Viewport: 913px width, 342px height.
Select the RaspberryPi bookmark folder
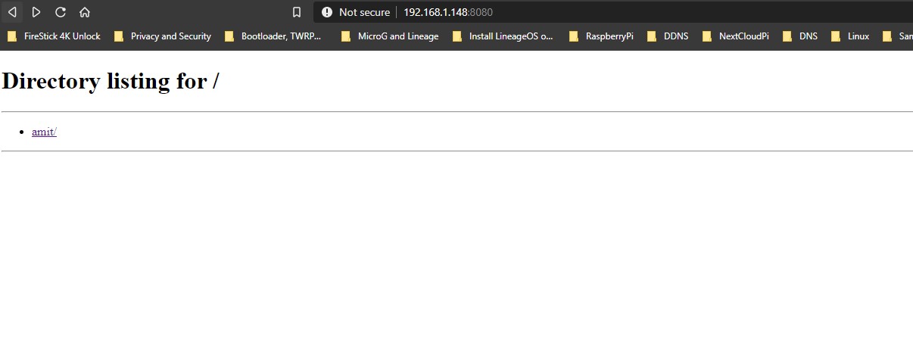602,36
